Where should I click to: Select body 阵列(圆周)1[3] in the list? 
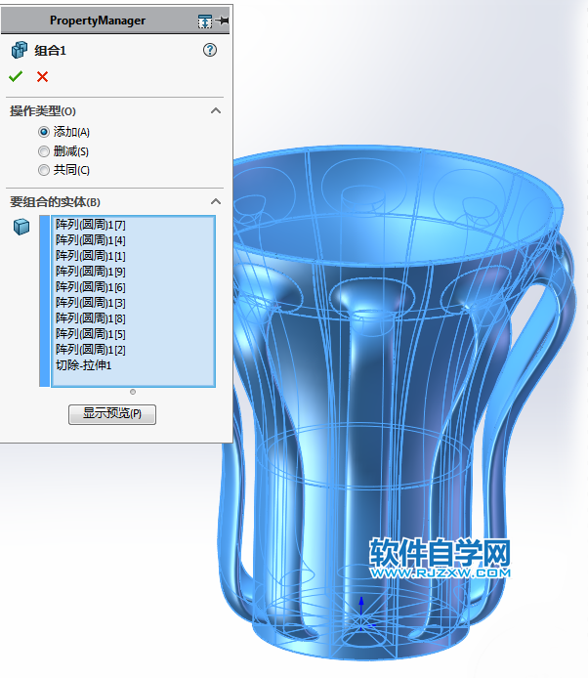click(x=134, y=303)
